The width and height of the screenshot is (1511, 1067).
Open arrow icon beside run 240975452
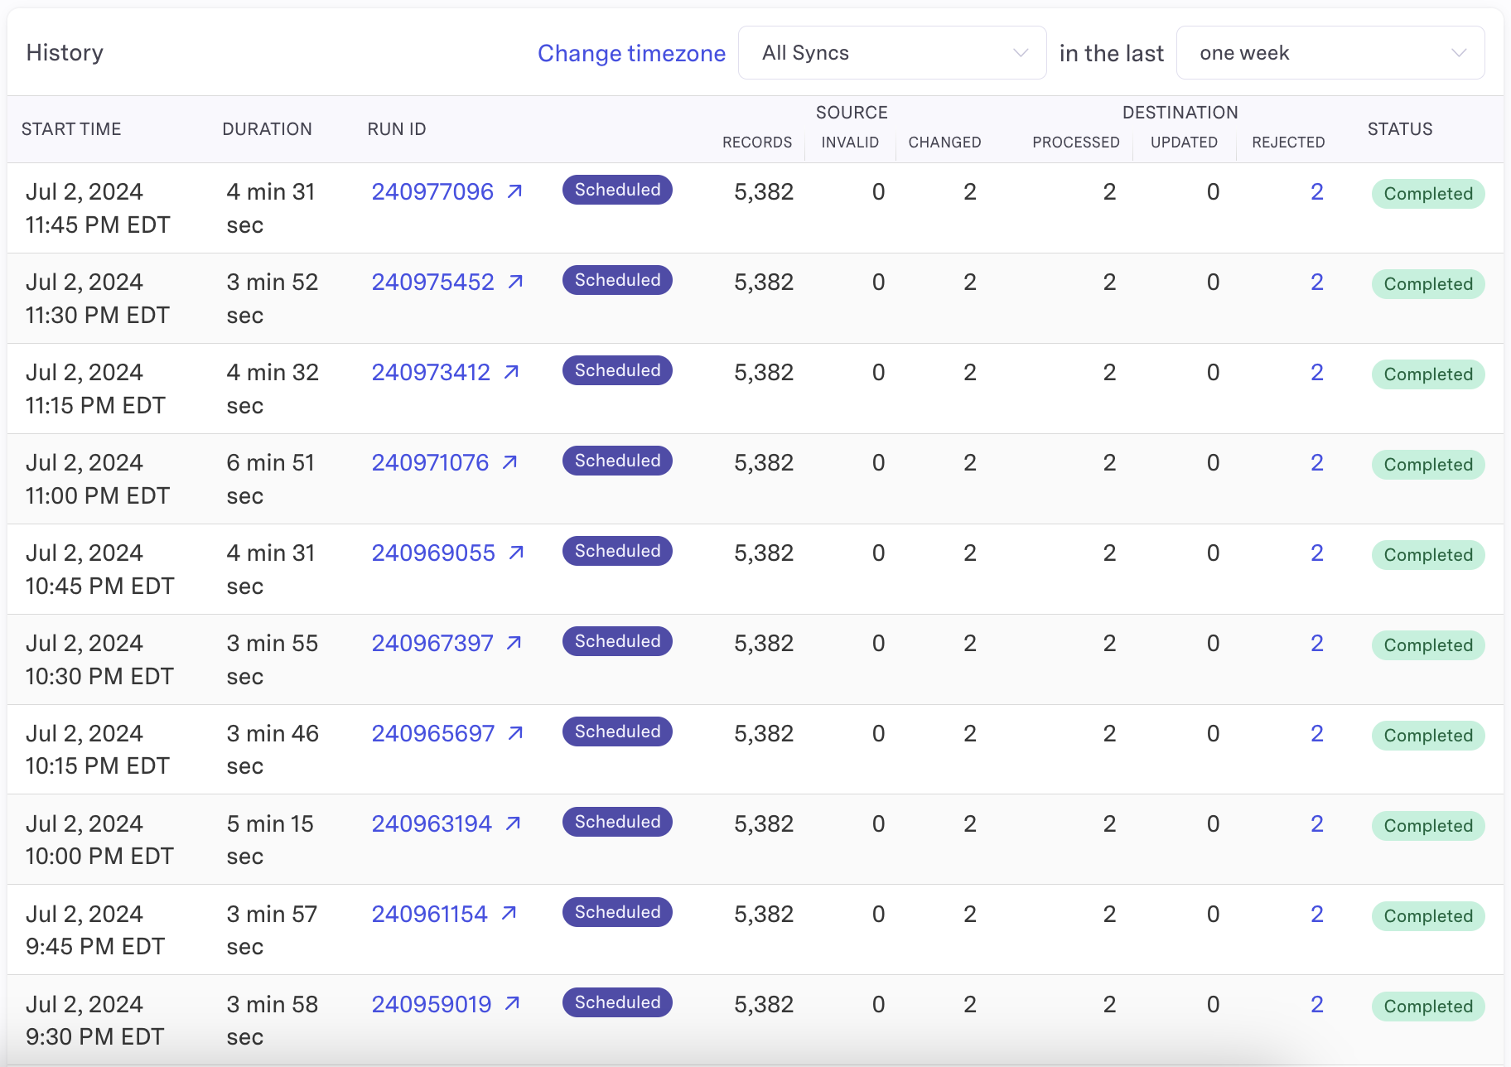(515, 282)
